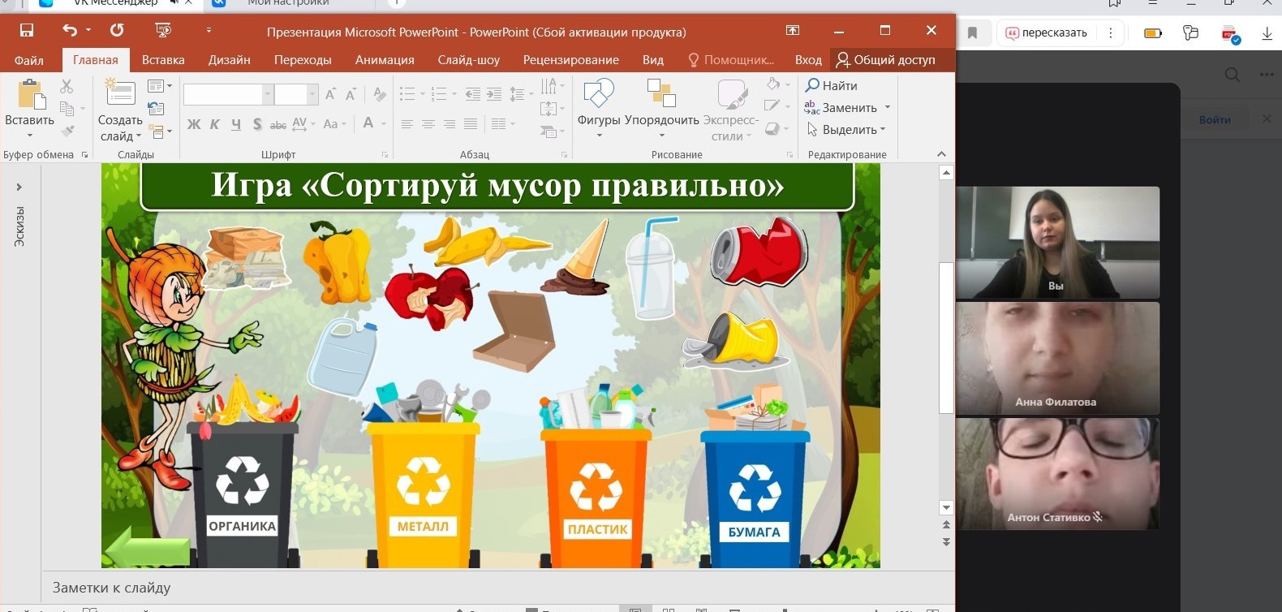Increase list indent level
This screenshot has height=612, width=1282.
494,94
